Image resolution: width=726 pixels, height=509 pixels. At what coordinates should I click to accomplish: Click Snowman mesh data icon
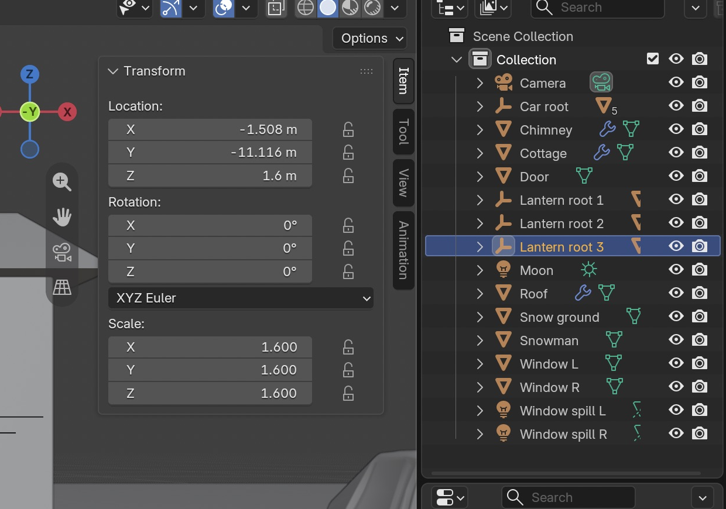point(614,340)
